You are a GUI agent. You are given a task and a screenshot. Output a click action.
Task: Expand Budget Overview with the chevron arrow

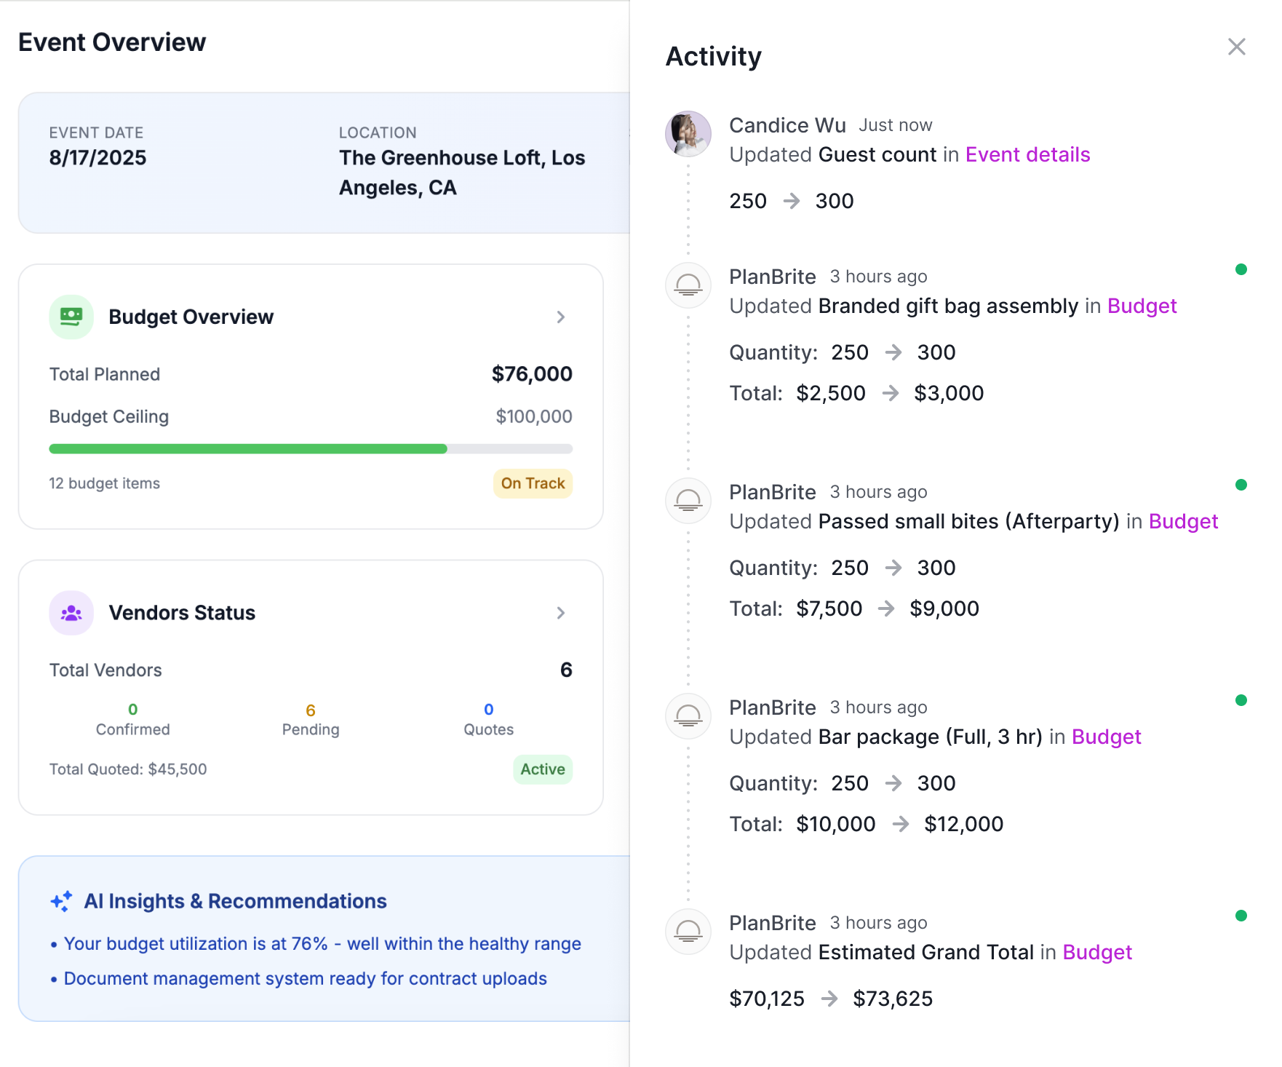coord(560,317)
